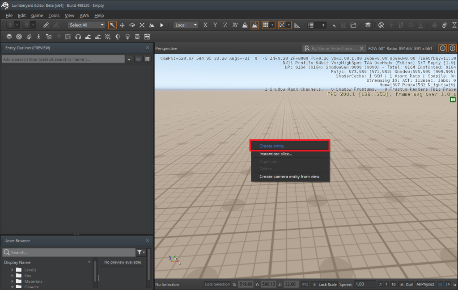Open the Particle Editor icon
This screenshot has height=290, width=458.
108,37
